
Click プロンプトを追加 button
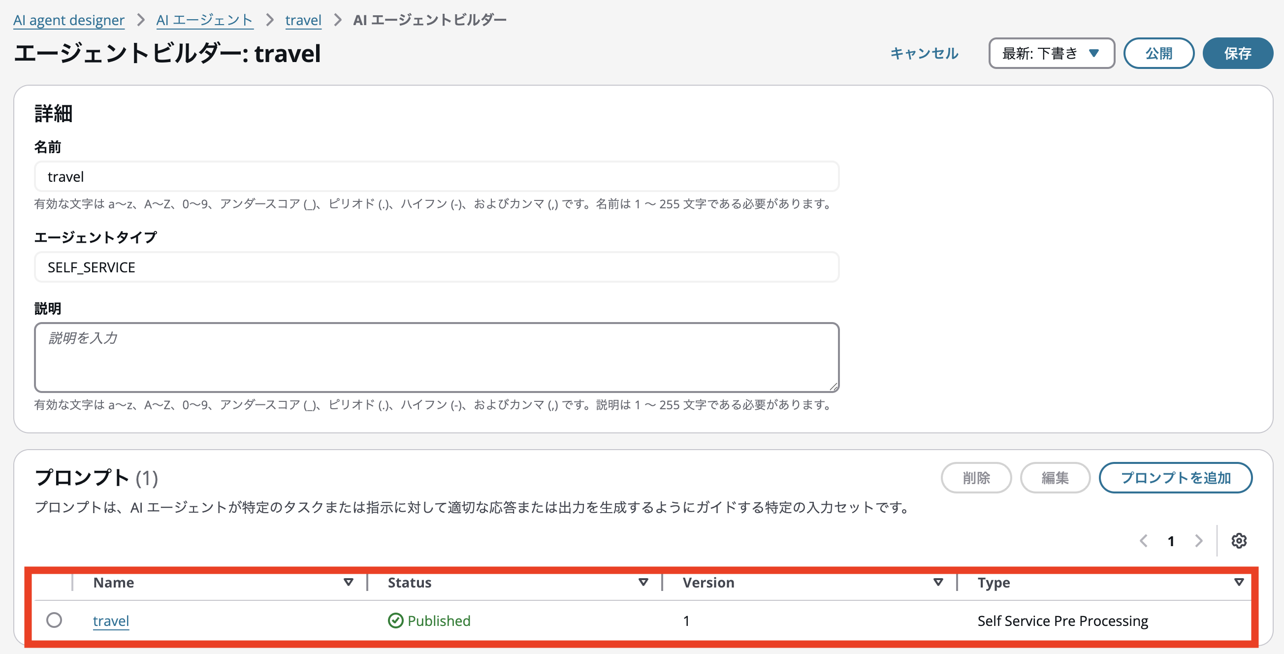(x=1175, y=478)
